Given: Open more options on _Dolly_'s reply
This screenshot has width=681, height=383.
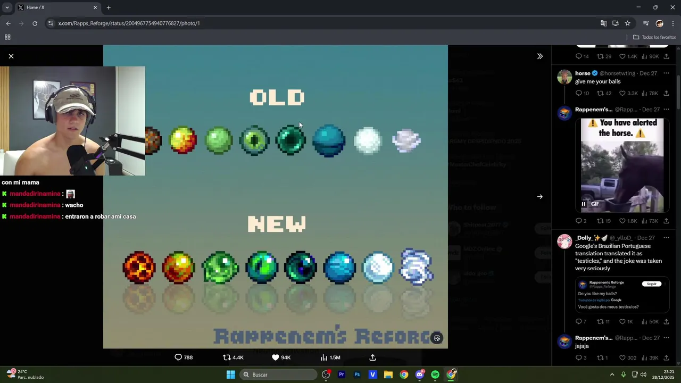Looking at the screenshot, I should click(x=666, y=238).
